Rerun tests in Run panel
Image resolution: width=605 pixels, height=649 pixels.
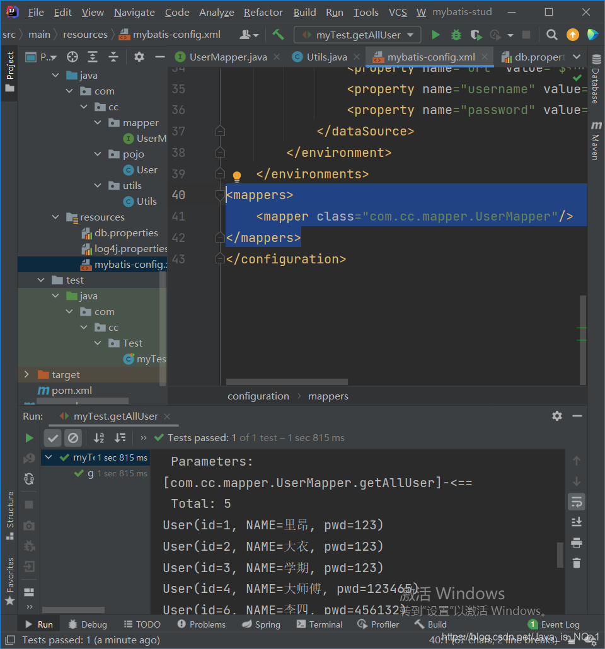(x=29, y=438)
